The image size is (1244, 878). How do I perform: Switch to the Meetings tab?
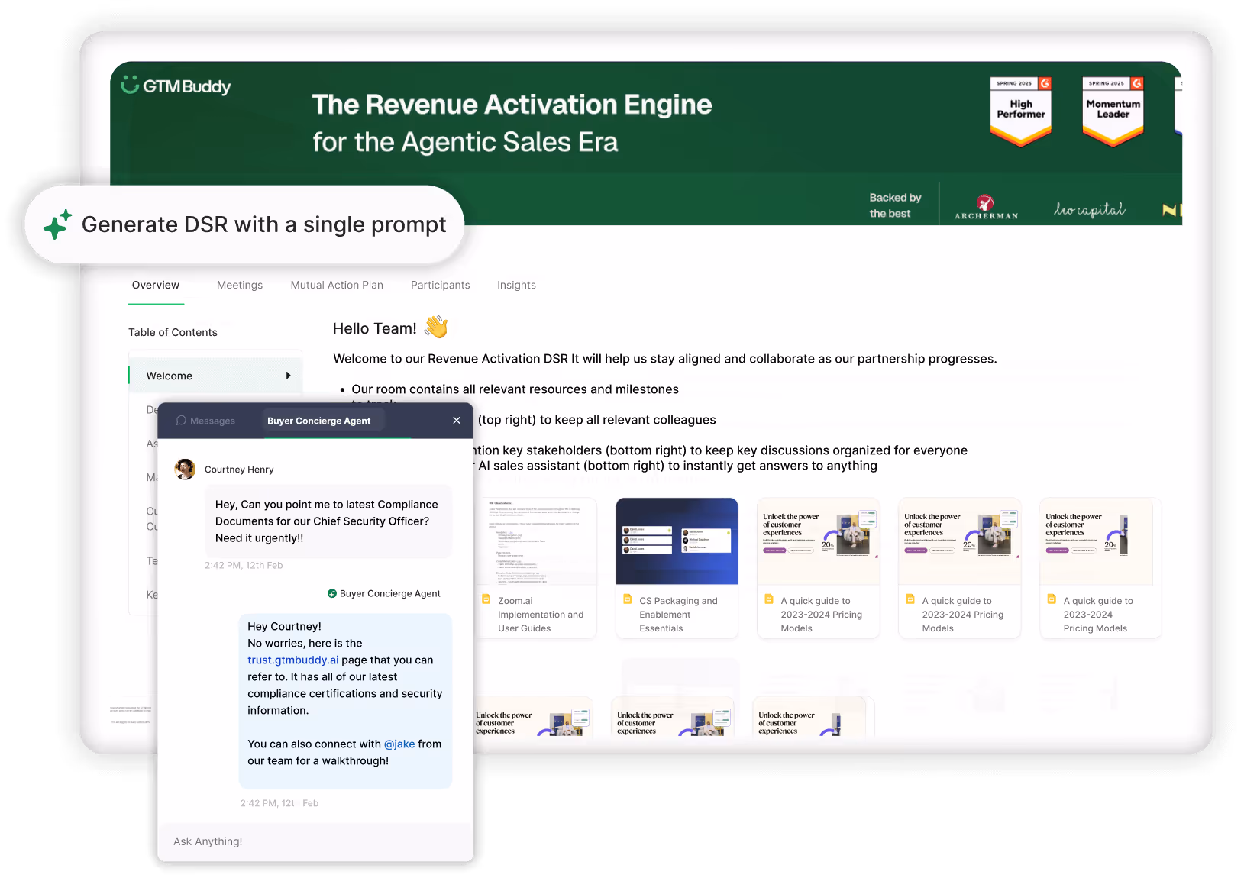240,285
